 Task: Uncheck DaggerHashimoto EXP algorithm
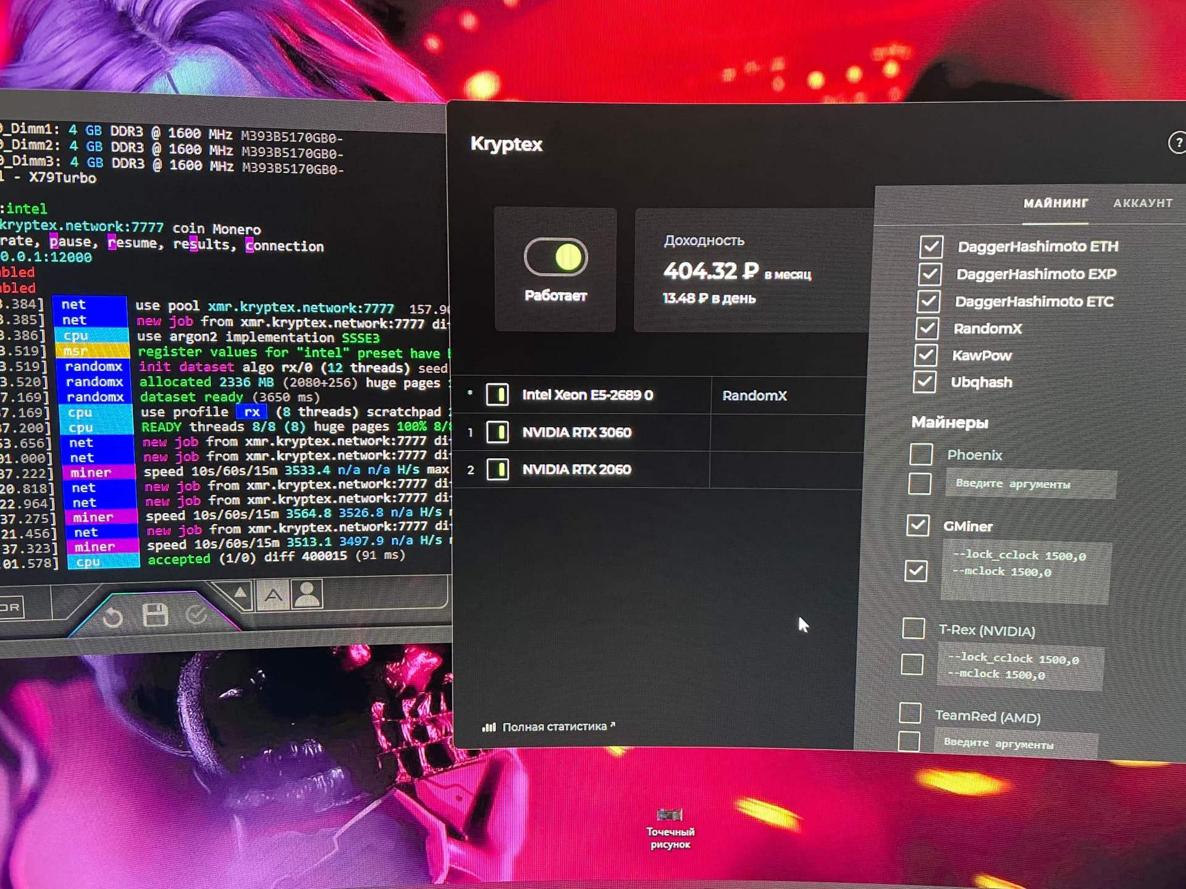[930, 273]
